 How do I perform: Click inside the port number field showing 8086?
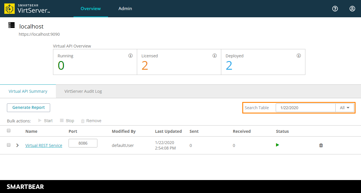coord(83,143)
